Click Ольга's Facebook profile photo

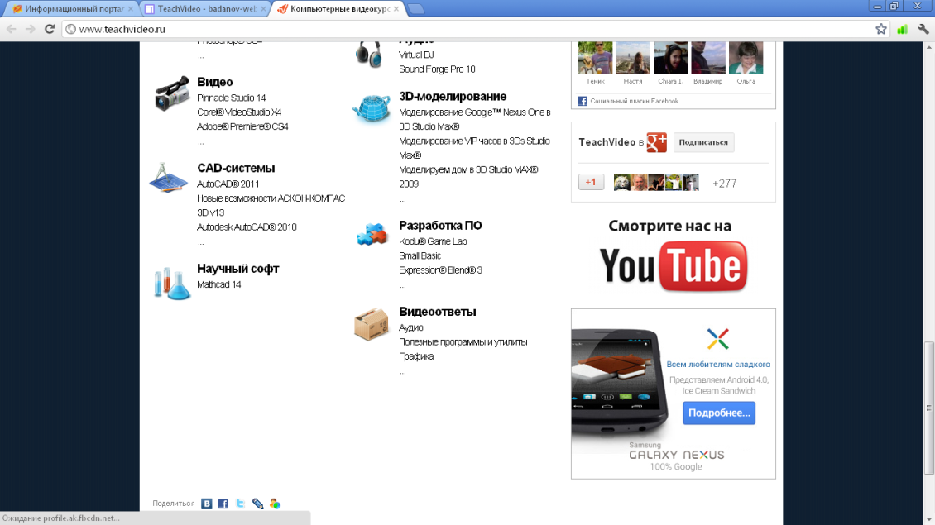click(x=746, y=58)
